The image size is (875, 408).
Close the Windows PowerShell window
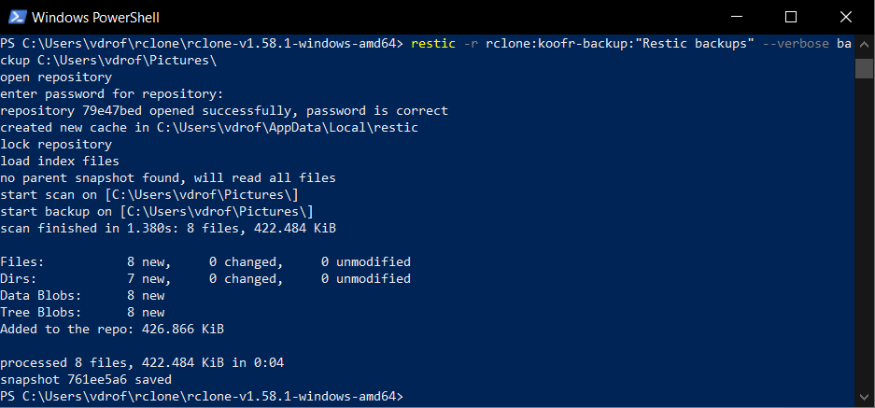(x=846, y=18)
